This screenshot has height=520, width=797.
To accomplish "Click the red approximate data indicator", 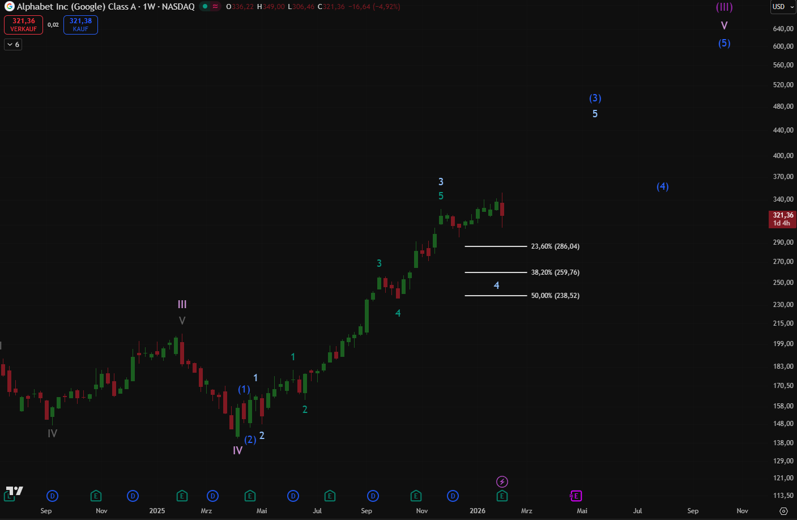I will click(x=215, y=7).
